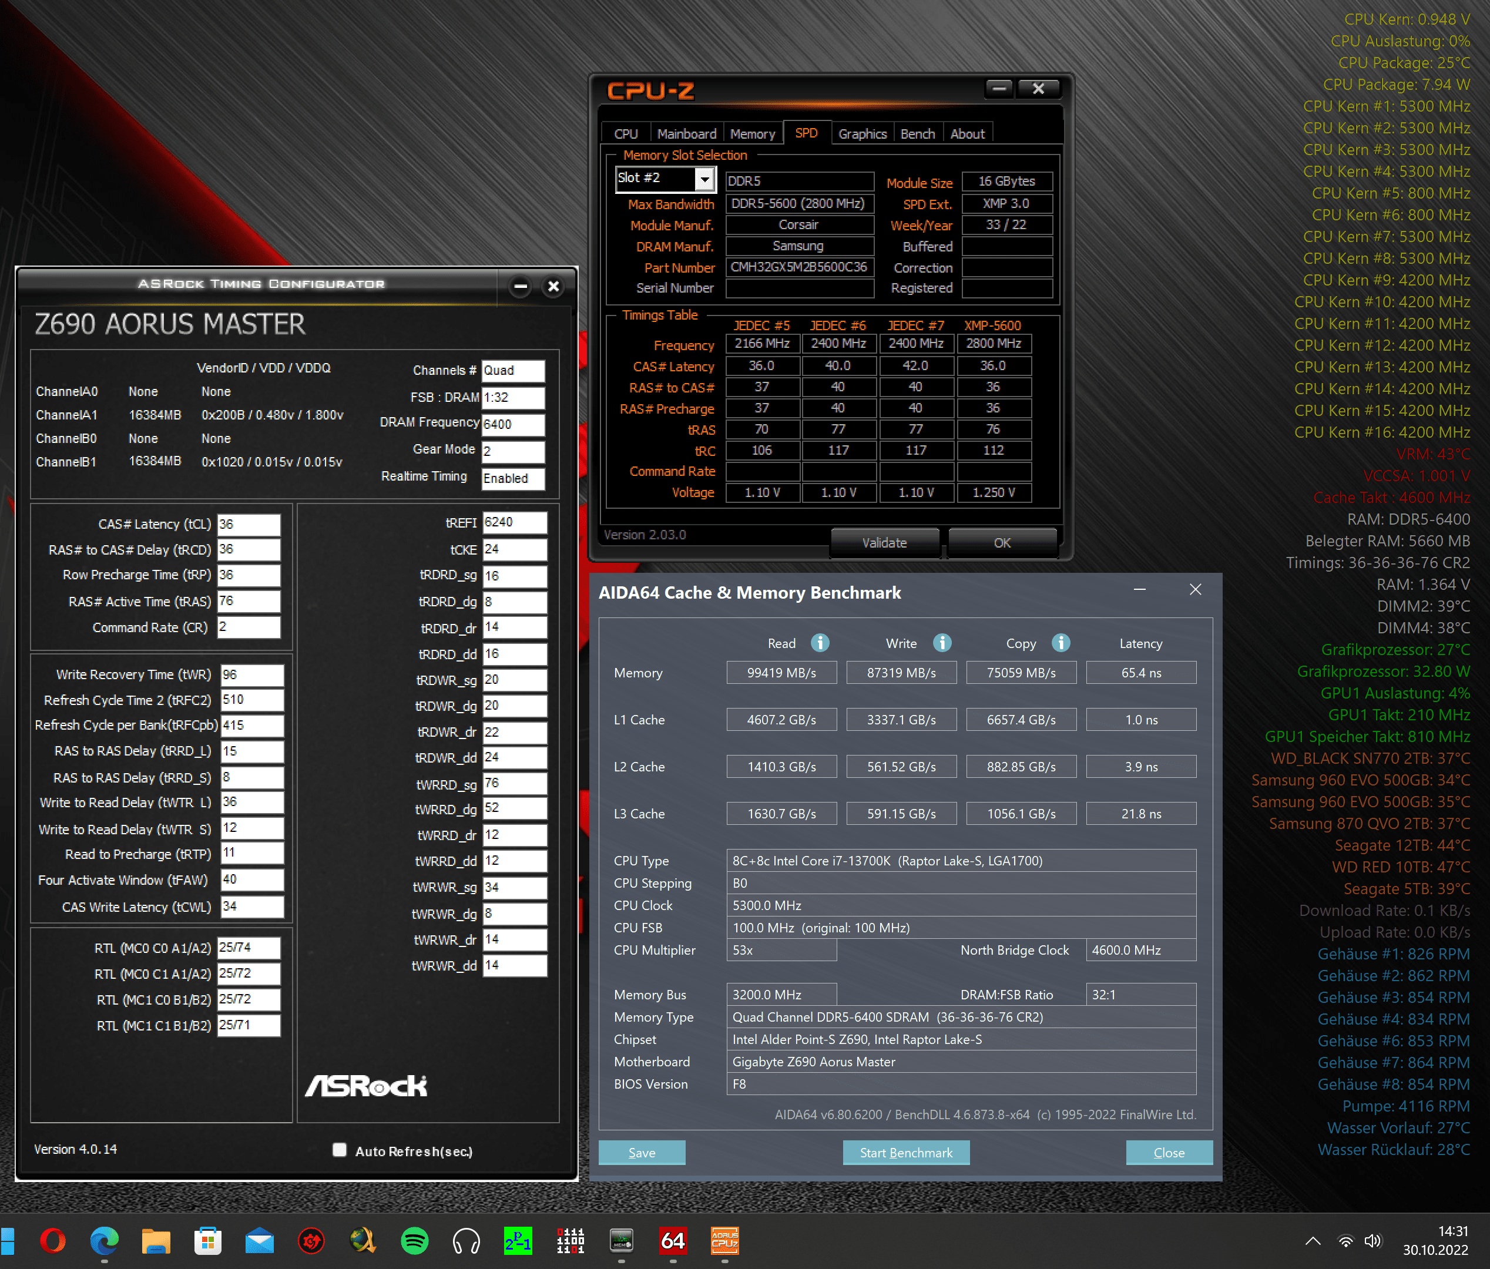Image resolution: width=1490 pixels, height=1269 pixels.
Task: Select the Bench tab in CPU-Z
Action: (x=917, y=134)
